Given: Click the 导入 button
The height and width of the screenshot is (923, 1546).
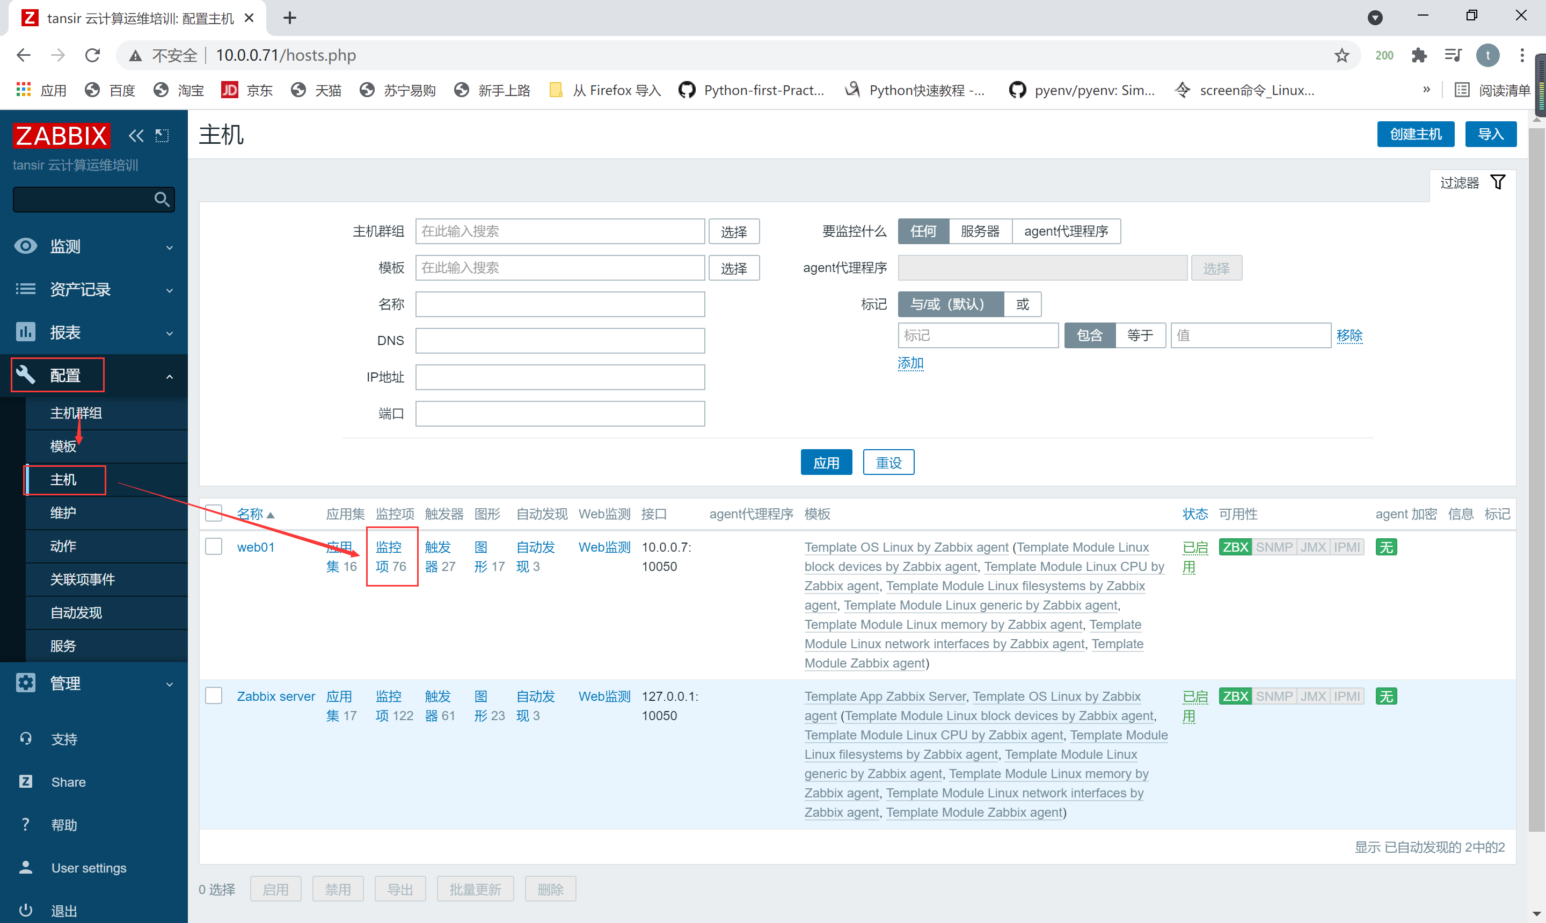Looking at the screenshot, I should 1490,134.
